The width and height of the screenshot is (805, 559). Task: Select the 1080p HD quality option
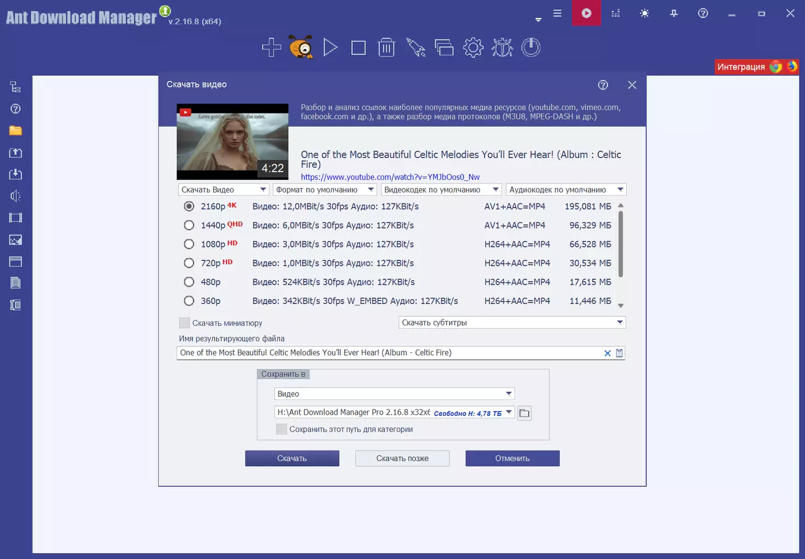[189, 244]
